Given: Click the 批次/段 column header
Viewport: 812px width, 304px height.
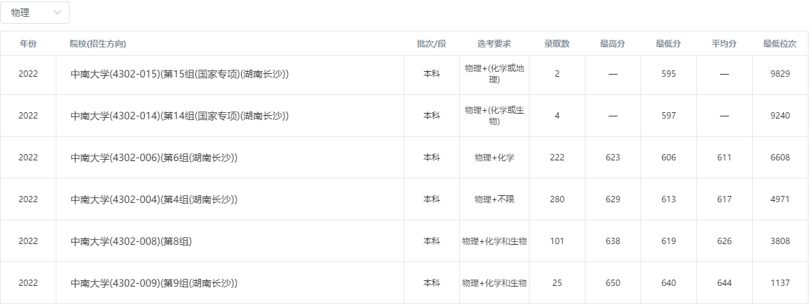Looking at the screenshot, I should pyautogui.click(x=431, y=44).
